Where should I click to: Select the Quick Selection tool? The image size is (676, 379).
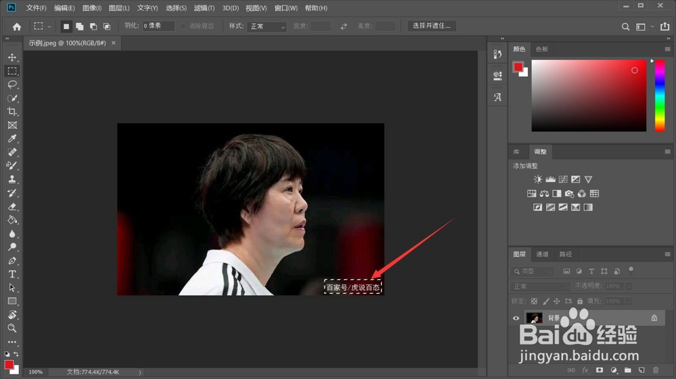pos(12,98)
